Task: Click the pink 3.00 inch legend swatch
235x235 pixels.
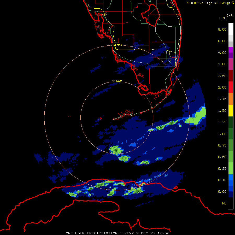Action: click(x=231, y=64)
